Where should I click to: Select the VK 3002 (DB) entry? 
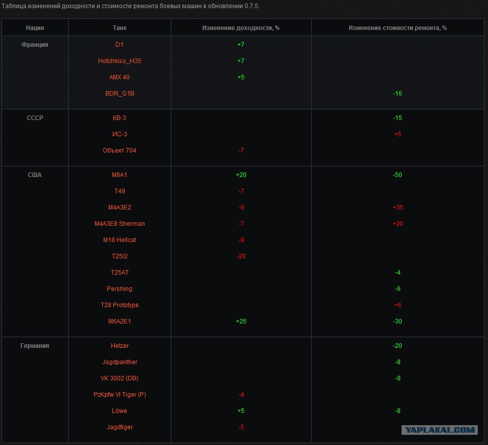tap(119, 378)
